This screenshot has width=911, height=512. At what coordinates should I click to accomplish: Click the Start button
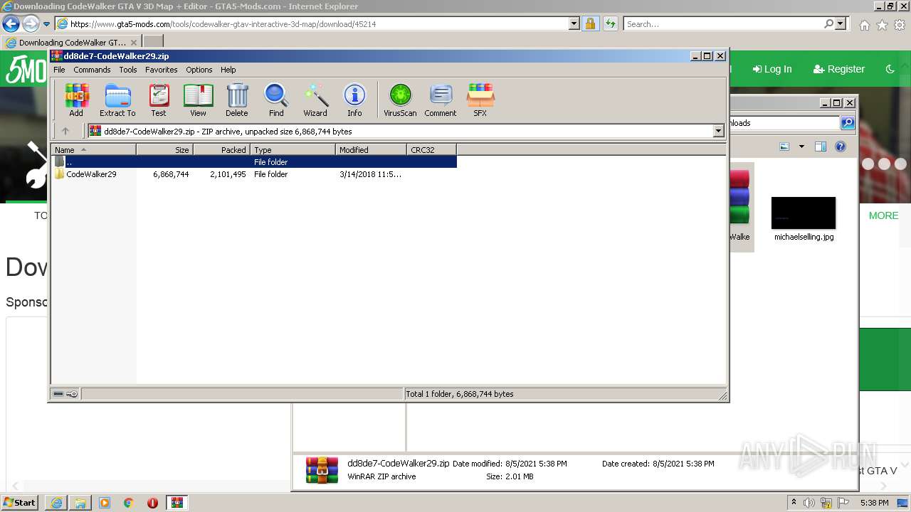[20, 503]
